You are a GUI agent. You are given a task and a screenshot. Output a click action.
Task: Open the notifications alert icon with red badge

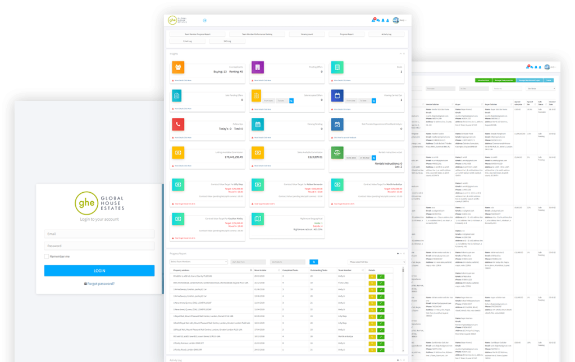coord(373,20)
